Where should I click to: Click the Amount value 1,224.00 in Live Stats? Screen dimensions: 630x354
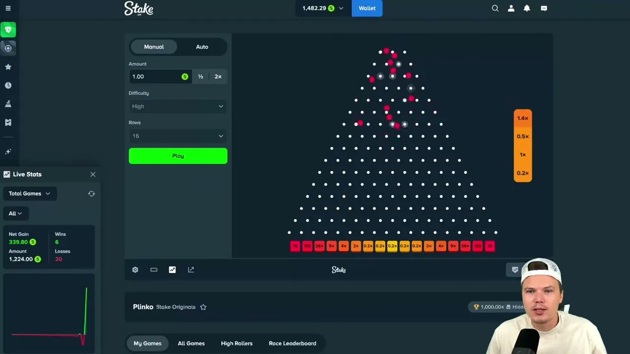coord(21,259)
